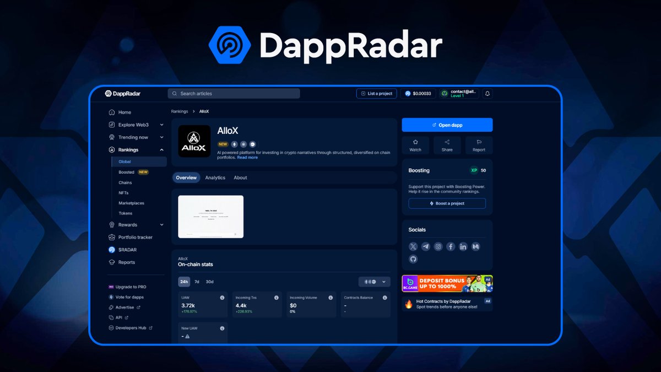Select the 7d time range
Image resolution: width=661 pixels, height=372 pixels.
[x=197, y=282]
